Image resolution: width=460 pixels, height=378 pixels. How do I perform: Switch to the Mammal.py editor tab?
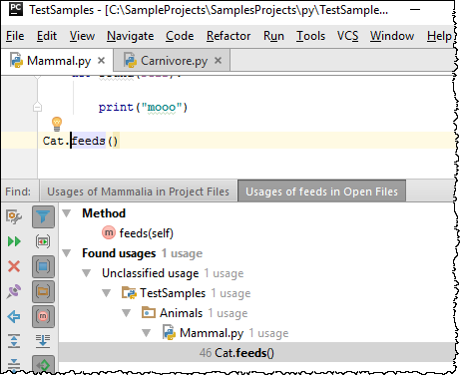[57, 61]
